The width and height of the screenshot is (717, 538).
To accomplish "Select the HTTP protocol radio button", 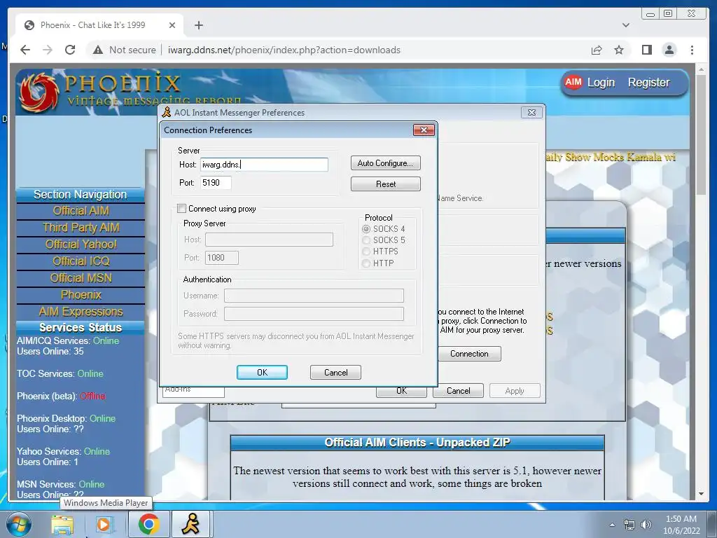I will click(366, 263).
